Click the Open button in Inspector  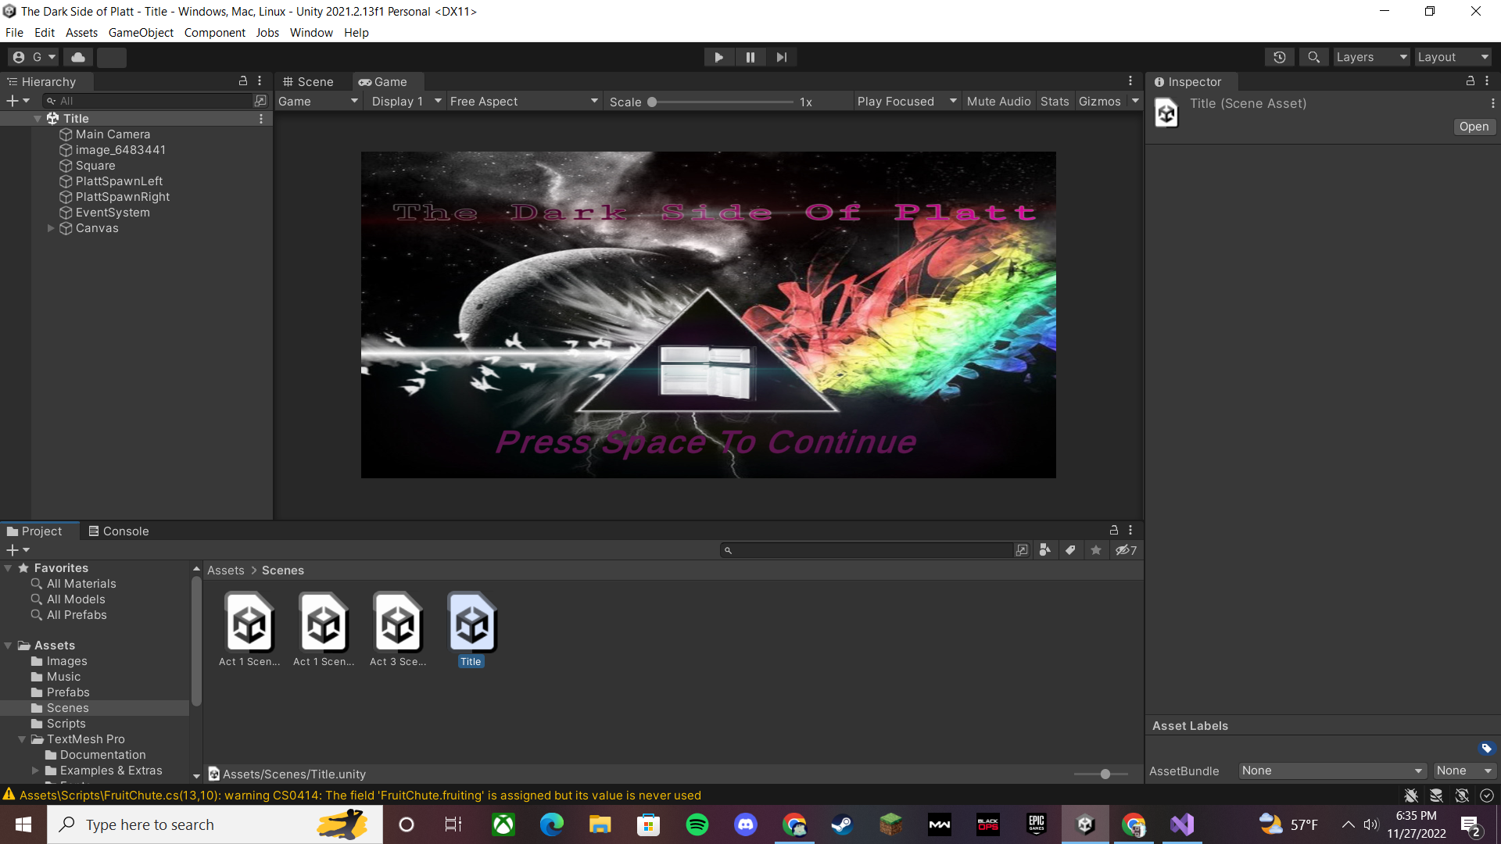point(1474,127)
